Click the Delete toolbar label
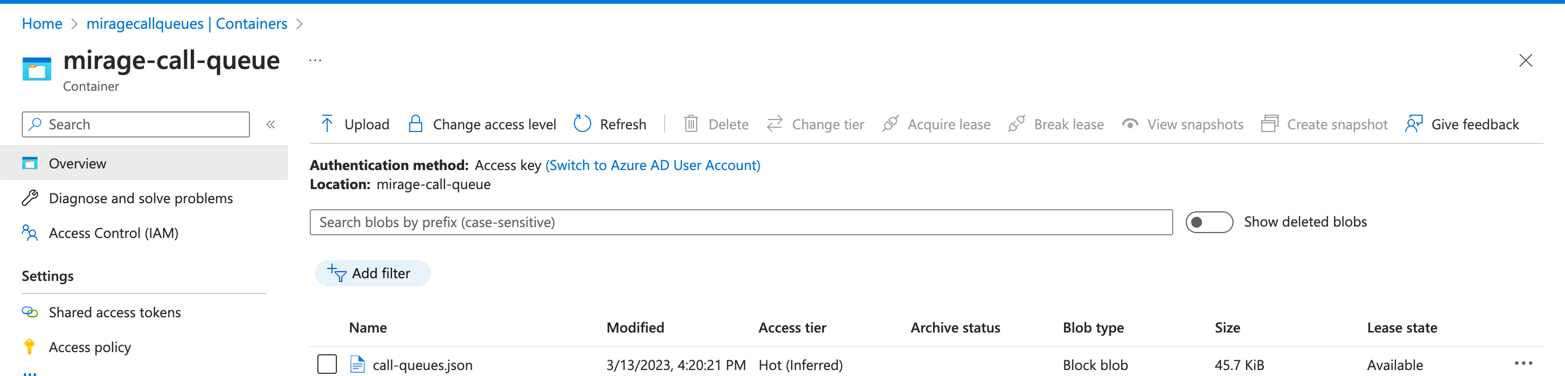This screenshot has width=1565, height=376. [x=728, y=124]
